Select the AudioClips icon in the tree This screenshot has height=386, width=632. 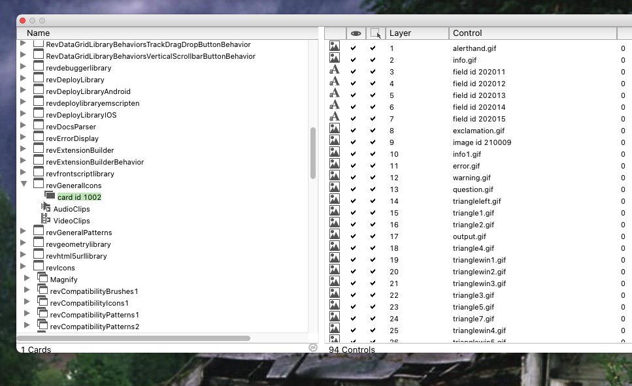tap(46, 207)
